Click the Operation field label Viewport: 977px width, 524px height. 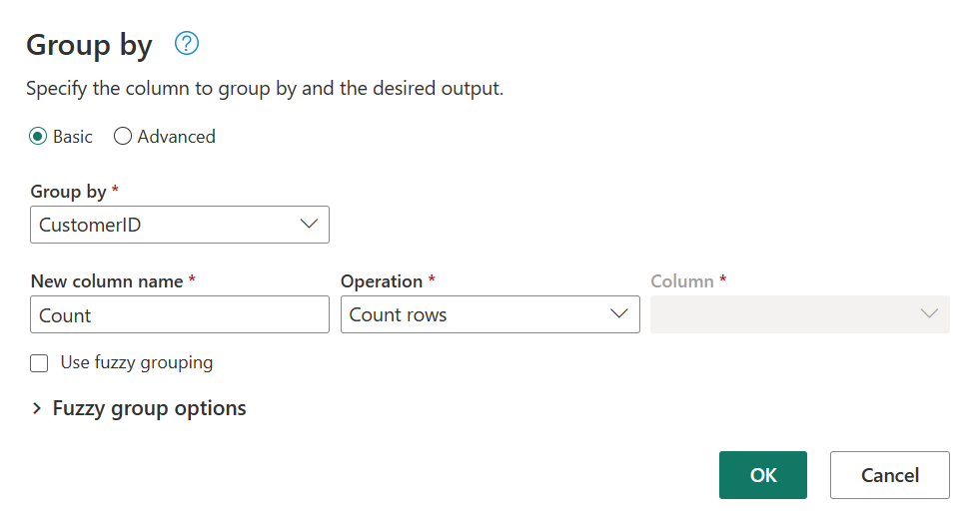pos(382,281)
